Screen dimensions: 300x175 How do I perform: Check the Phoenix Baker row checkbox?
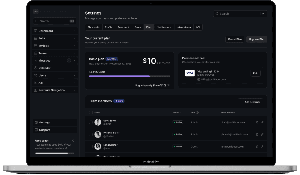[x=91, y=134]
